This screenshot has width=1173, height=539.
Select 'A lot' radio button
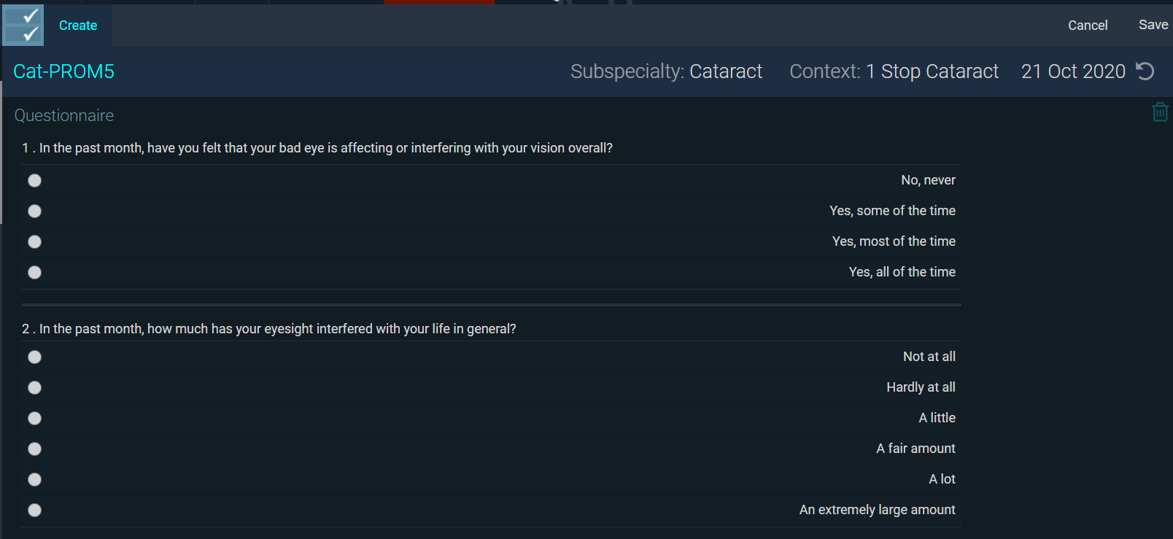34,479
